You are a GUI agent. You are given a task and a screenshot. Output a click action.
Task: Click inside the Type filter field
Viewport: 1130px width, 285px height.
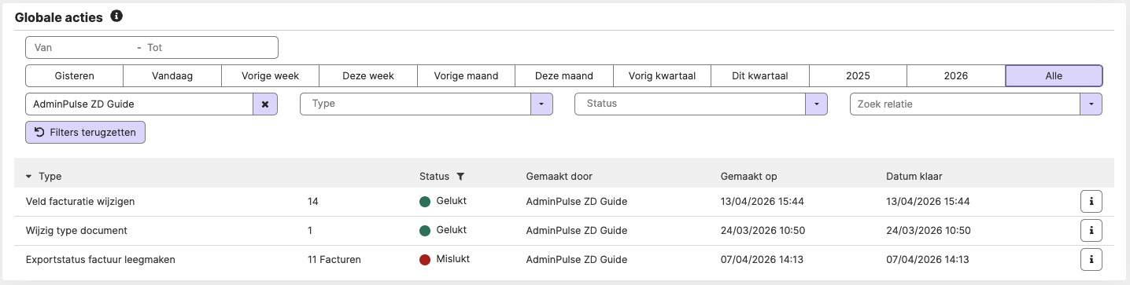click(416, 104)
